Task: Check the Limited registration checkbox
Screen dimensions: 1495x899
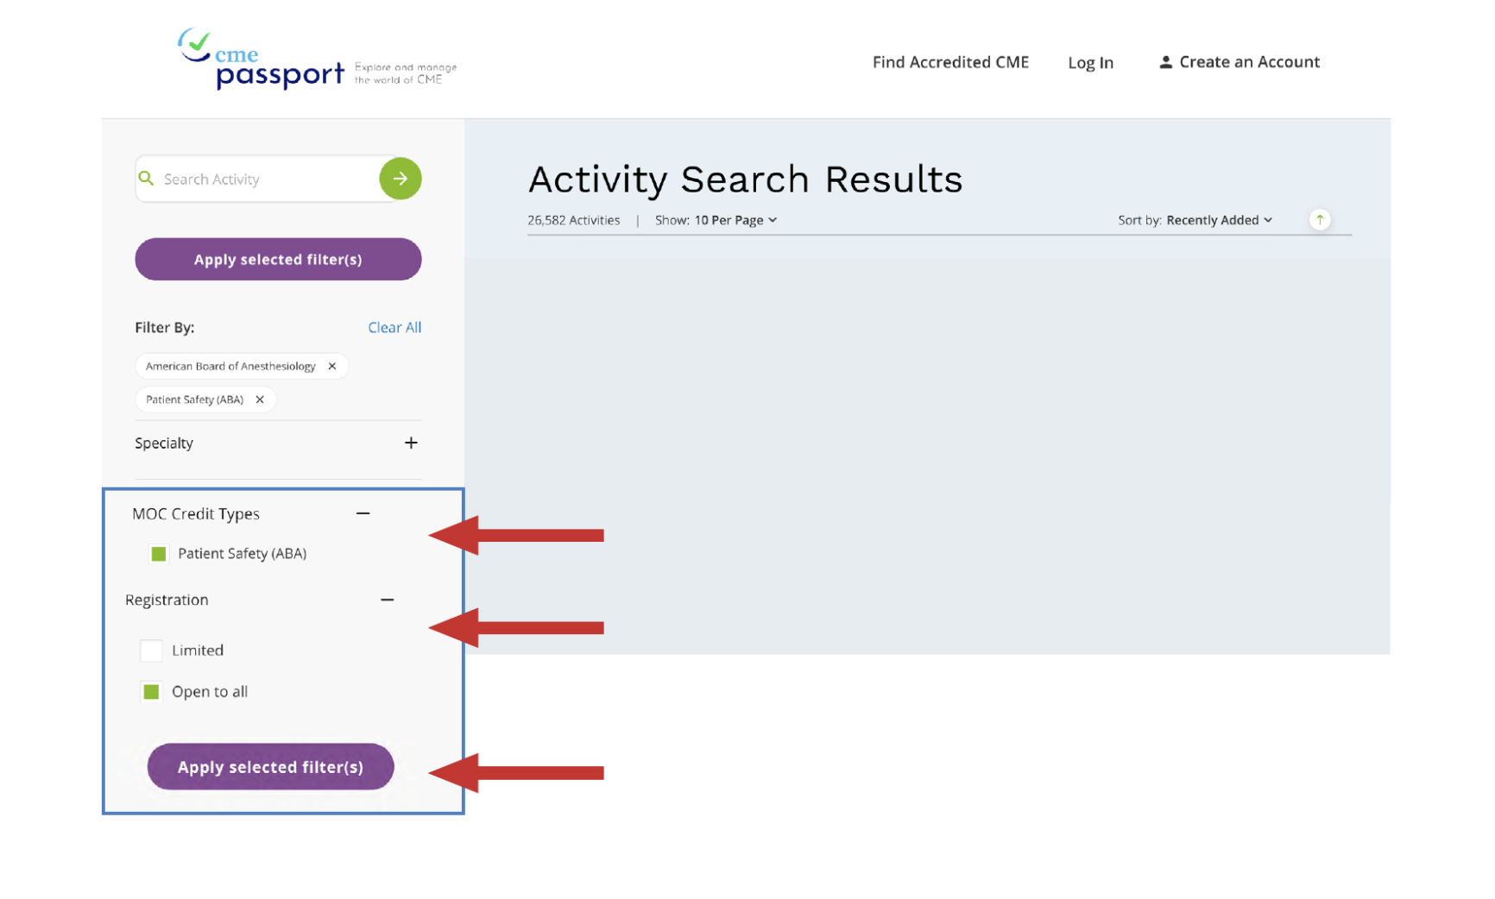Action: pos(151,651)
